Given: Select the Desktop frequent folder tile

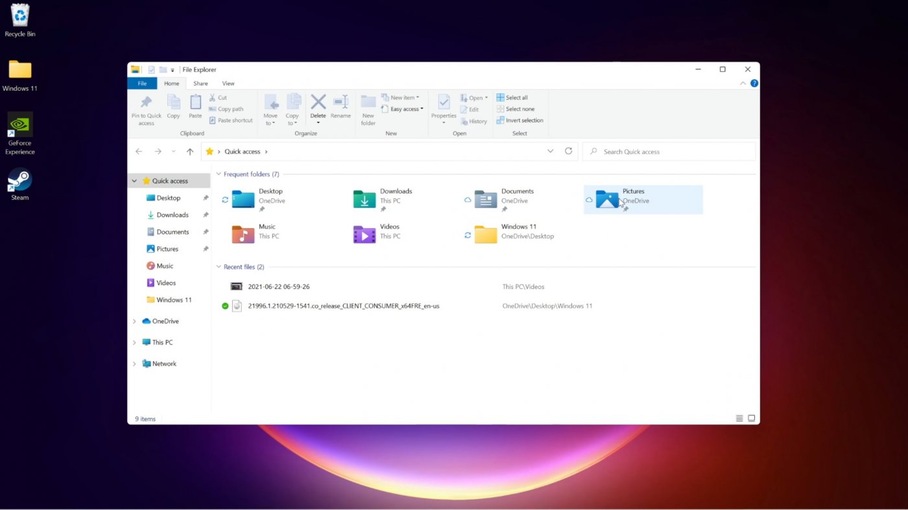Looking at the screenshot, I should coord(280,200).
